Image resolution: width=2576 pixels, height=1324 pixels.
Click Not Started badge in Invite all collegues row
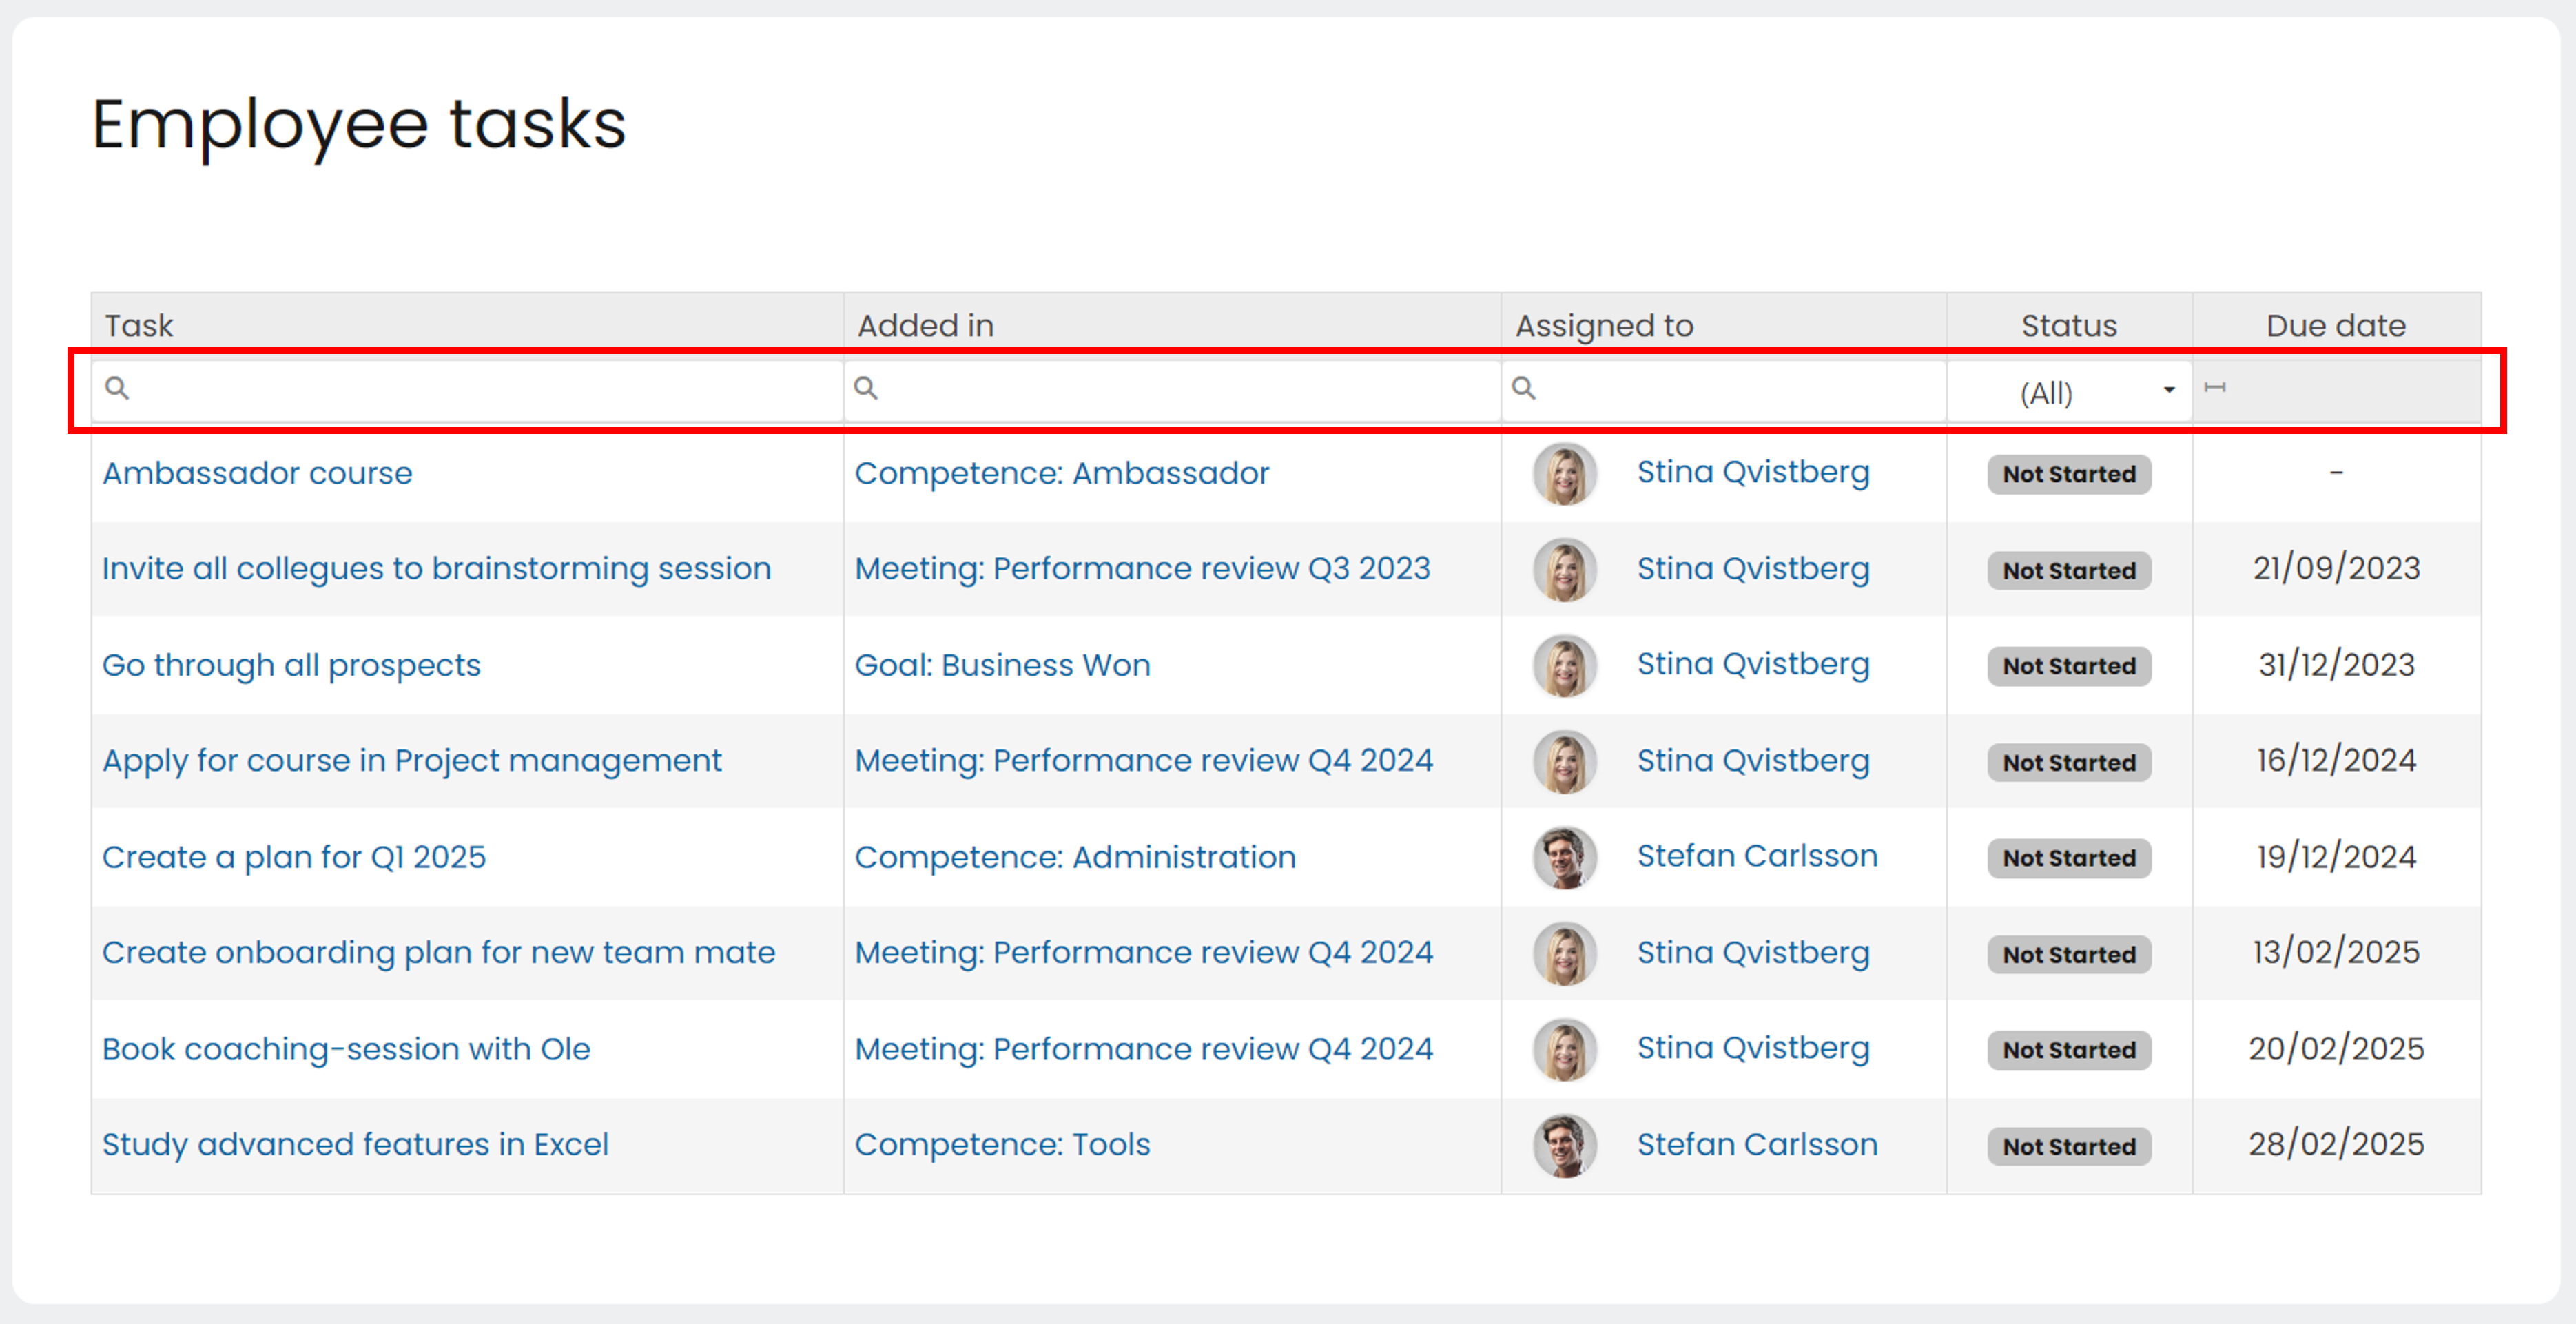point(2069,570)
